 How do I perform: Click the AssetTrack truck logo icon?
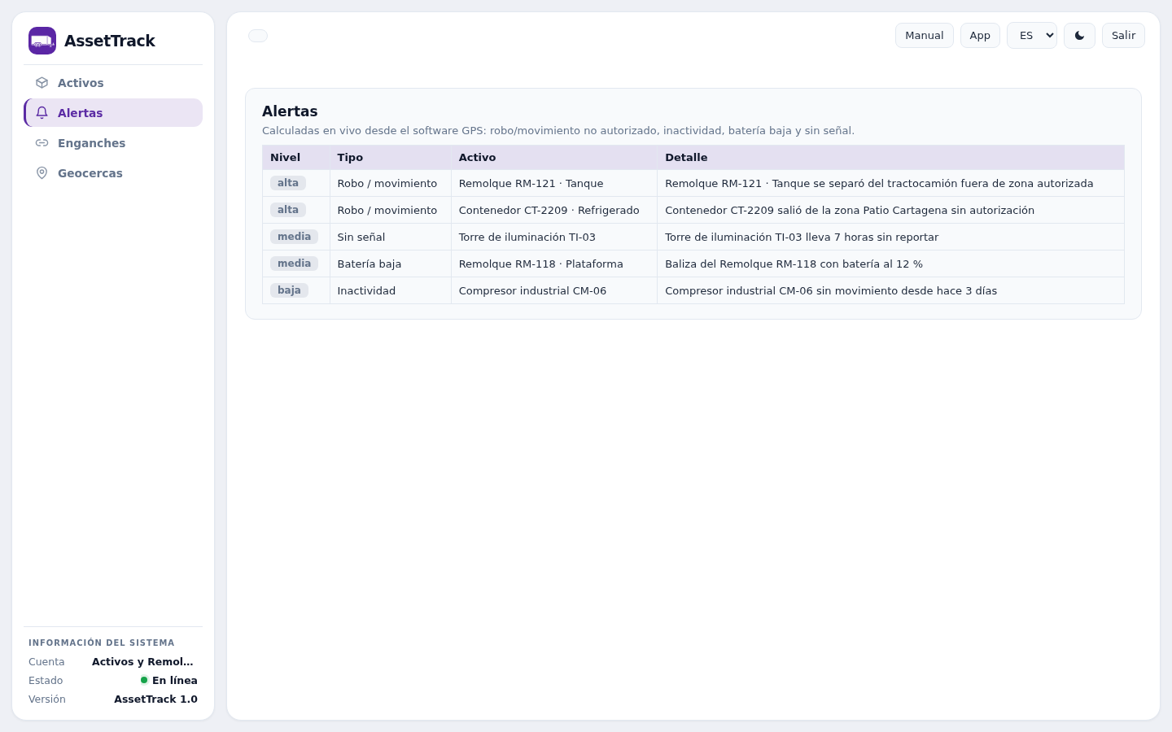point(42,41)
